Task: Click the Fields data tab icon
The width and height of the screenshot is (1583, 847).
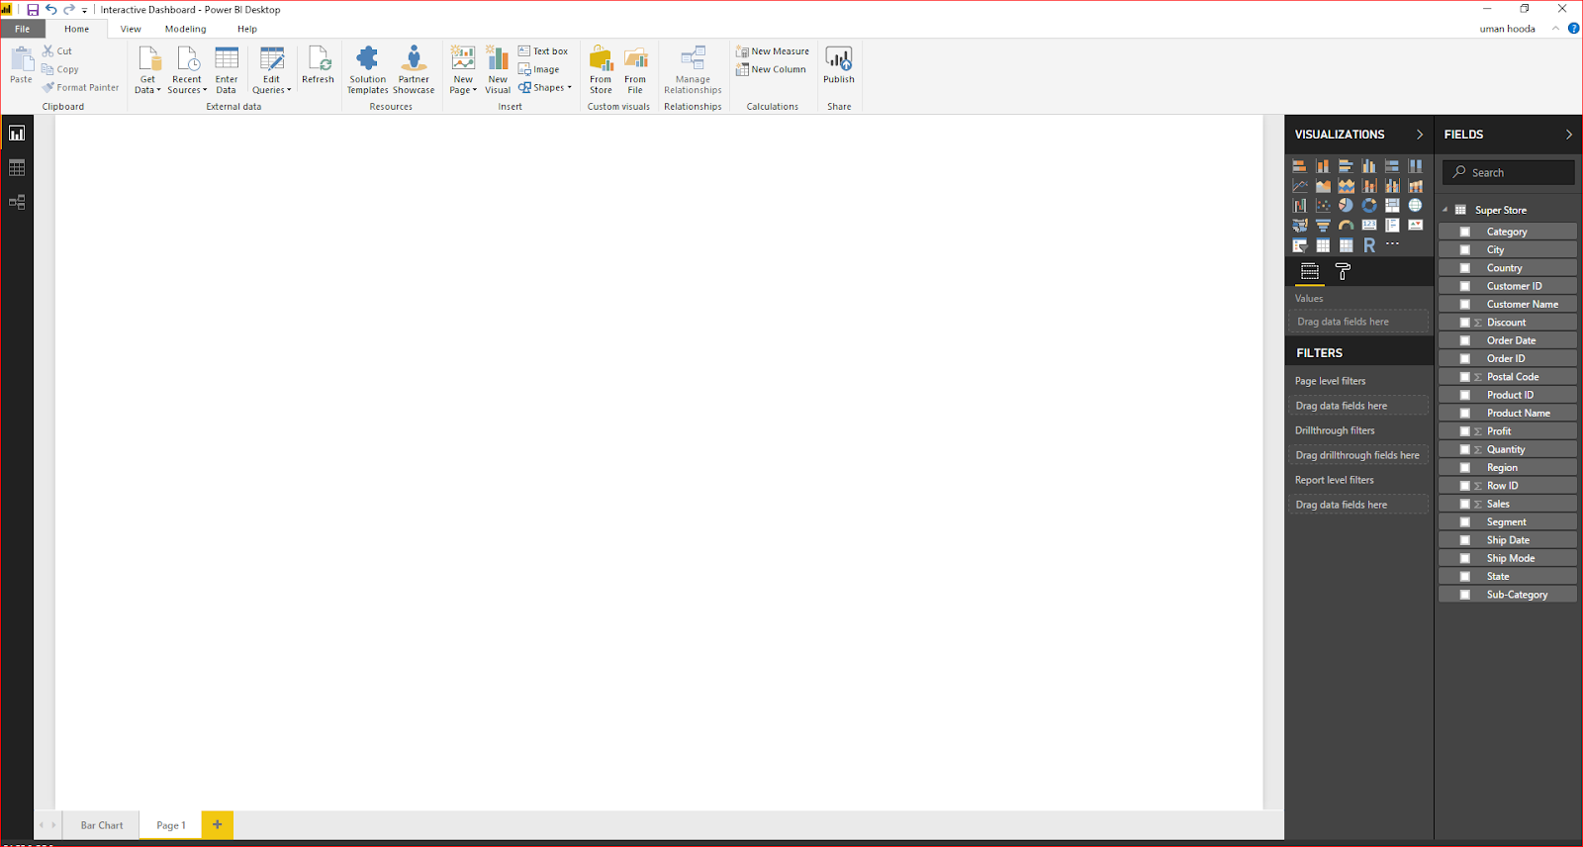Action: (1309, 271)
